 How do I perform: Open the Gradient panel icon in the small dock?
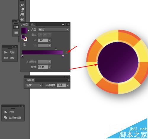point(16,27)
